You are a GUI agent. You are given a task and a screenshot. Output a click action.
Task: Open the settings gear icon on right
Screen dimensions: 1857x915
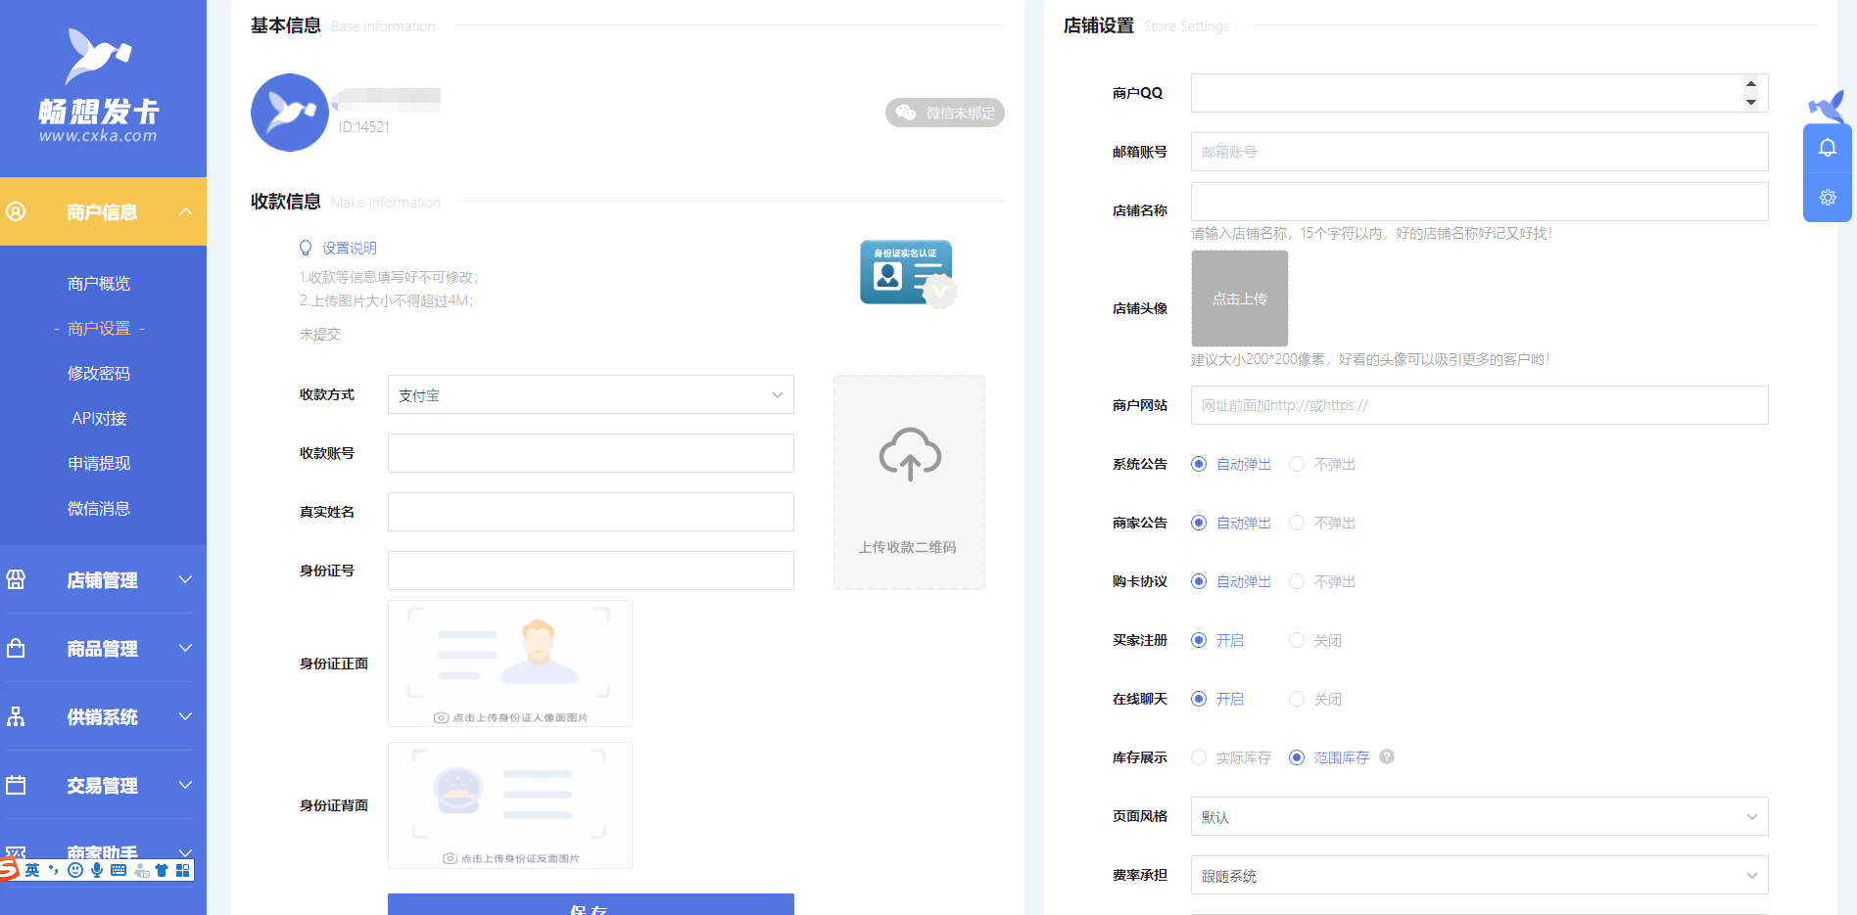1827,198
